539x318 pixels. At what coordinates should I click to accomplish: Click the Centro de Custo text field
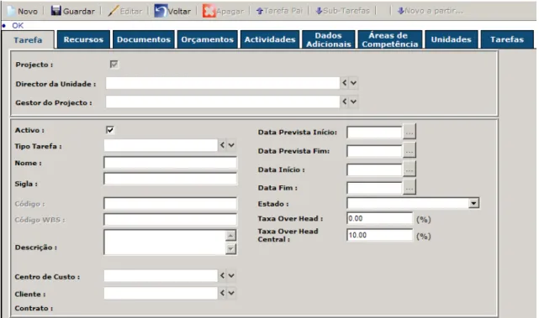[161, 275]
